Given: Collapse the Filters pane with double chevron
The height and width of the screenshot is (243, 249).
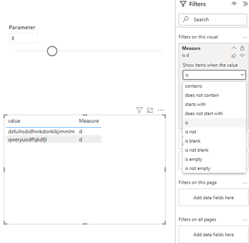Looking at the screenshot, I should click(245, 4).
